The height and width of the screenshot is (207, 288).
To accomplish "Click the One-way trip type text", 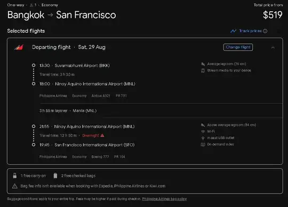I will point(15,5).
